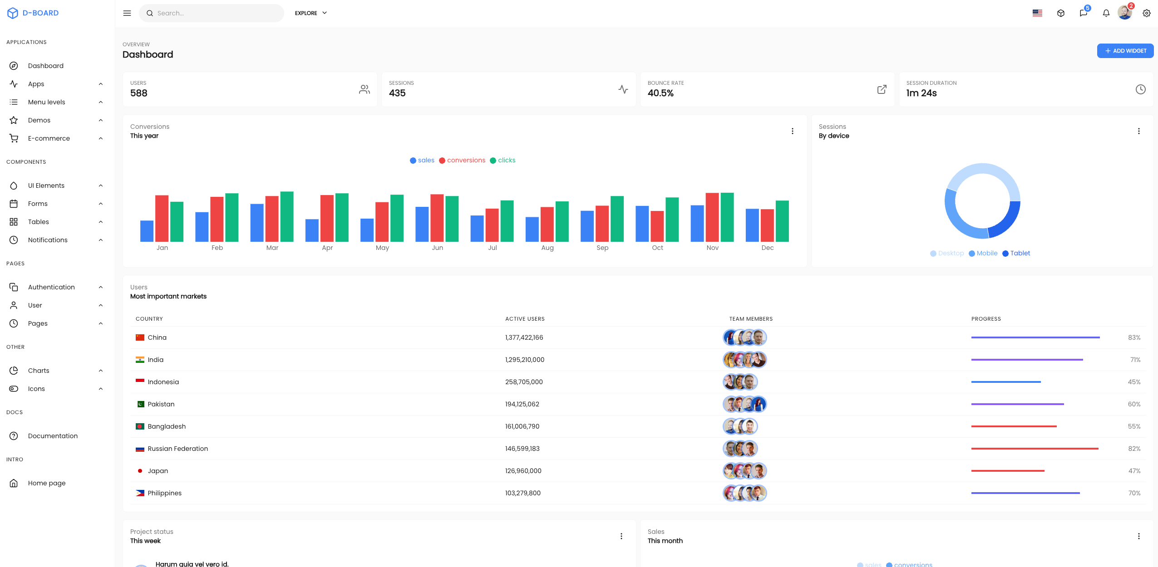Expand the Notifications chevron

[x=101, y=240]
